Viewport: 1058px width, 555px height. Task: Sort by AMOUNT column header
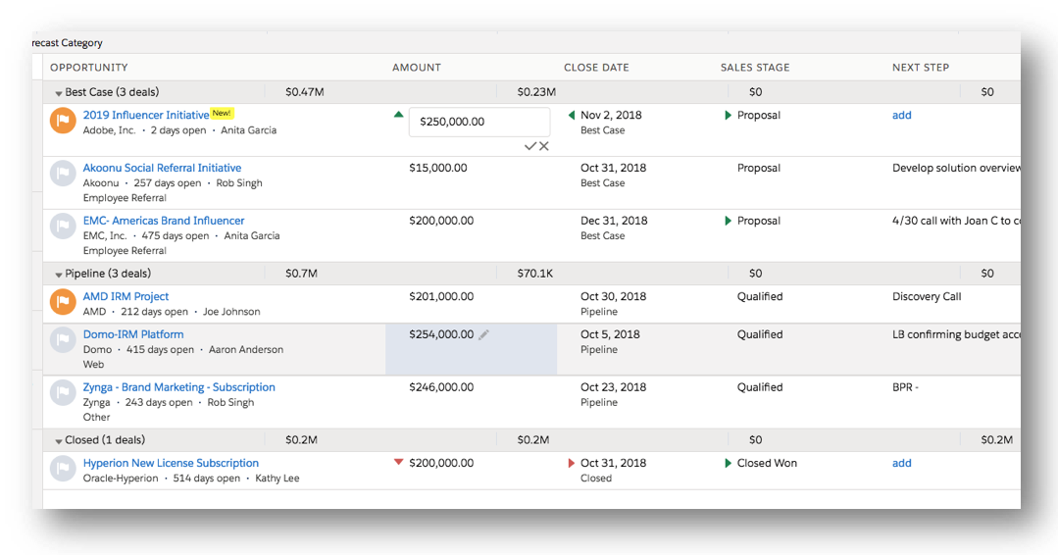coord(417,68)
